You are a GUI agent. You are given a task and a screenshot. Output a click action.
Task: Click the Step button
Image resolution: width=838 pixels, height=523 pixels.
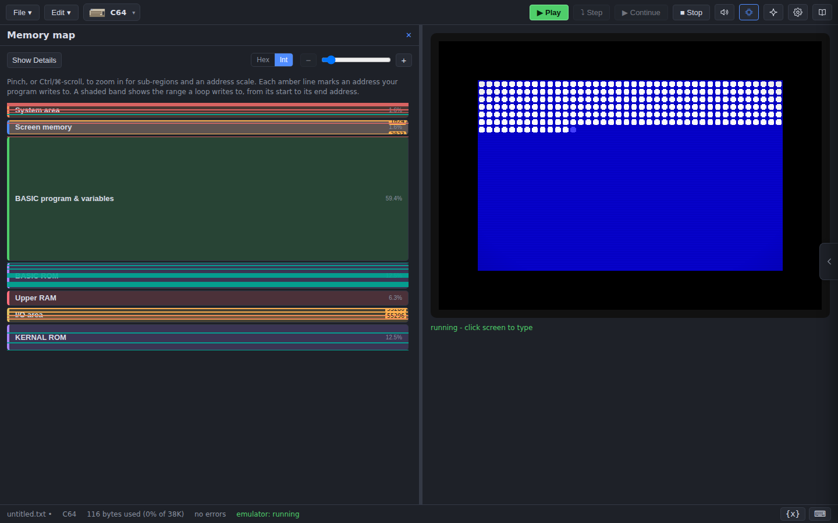[x=591, y=12]
